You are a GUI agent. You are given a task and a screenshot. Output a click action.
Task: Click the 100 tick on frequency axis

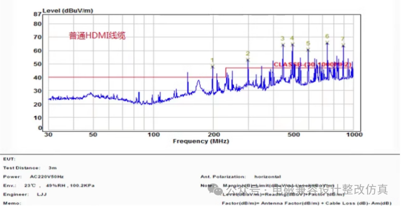(x=154, y=134)
